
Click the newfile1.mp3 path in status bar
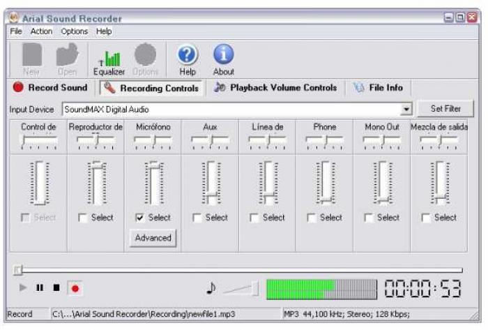pos(144,314)
